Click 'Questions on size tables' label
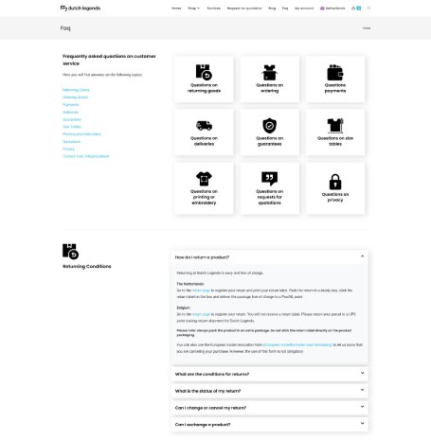Image resolution: width=431 pixels, height=440 pixels. click(x=335, y=141)
